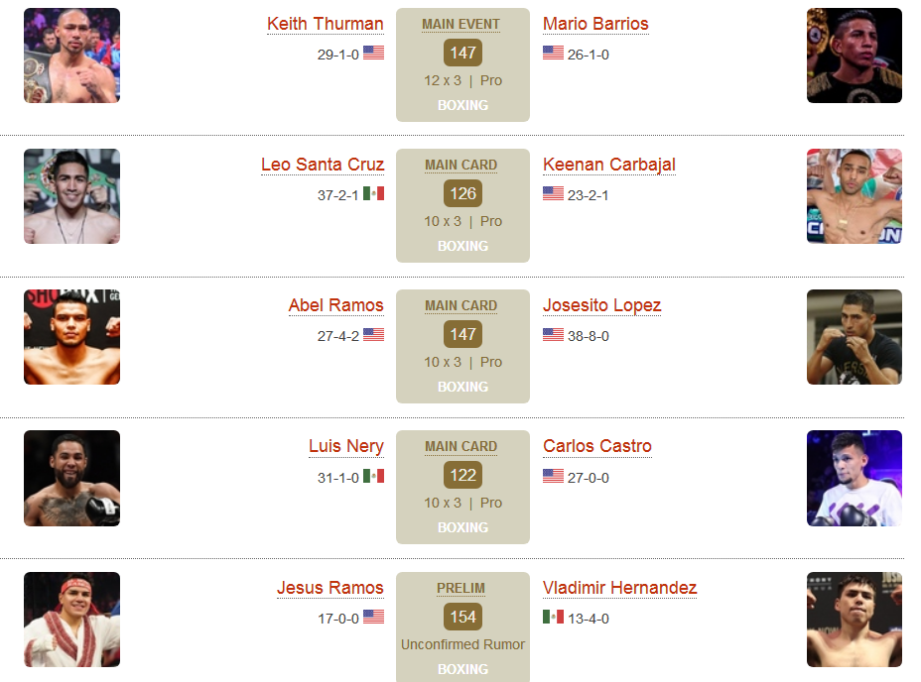
Task: Open Carlos Castro's profile link
Action: pos(597,447)
